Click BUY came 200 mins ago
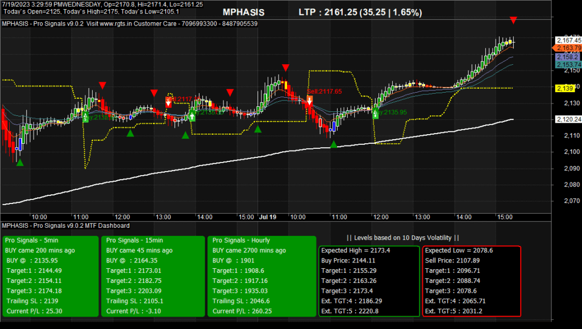The height and width of the screenshot is (329, 582). pos(40,251)
